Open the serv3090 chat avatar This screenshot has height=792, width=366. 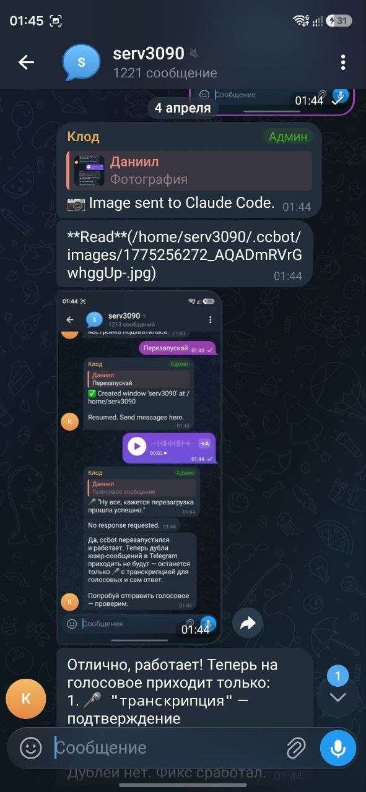[81, 62]
